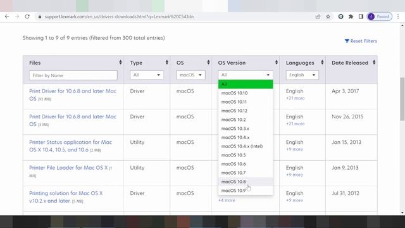This screenshot has width=405, height=228.
Task: Expand +9 more languages for Jan 9, 2013 row
Action: (294, 175)
